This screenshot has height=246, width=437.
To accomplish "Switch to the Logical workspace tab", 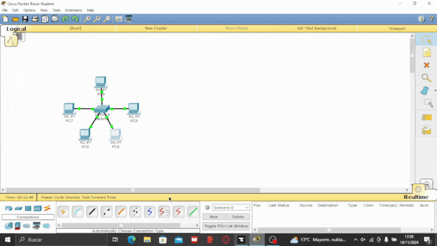I will [16, 29].
